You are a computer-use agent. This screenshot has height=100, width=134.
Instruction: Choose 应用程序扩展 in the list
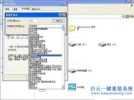[45, 57]
